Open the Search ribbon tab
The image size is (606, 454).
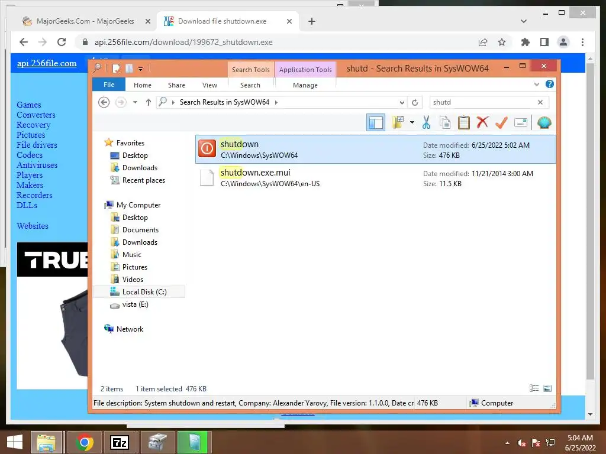point(250,85)
